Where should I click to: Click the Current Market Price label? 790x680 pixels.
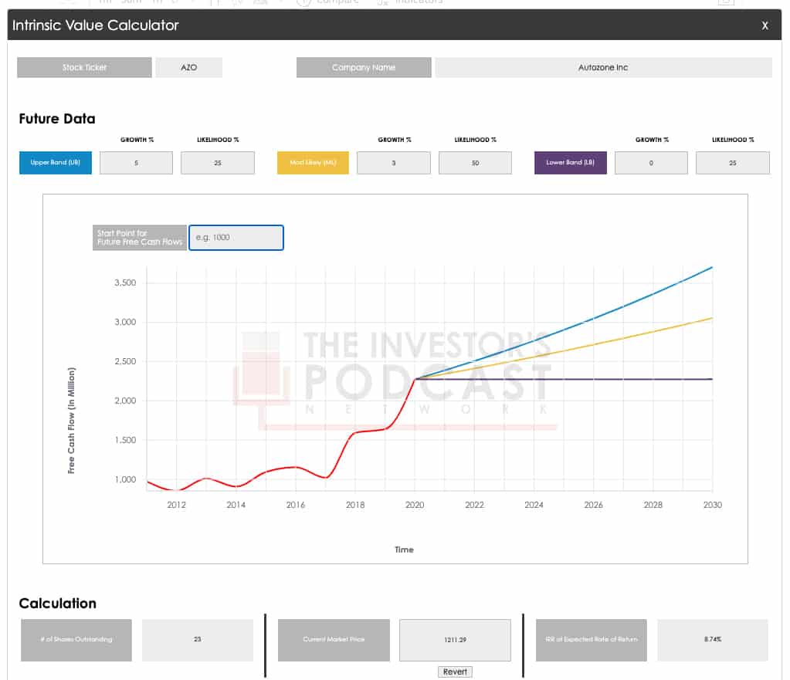[x=334, y=640]
